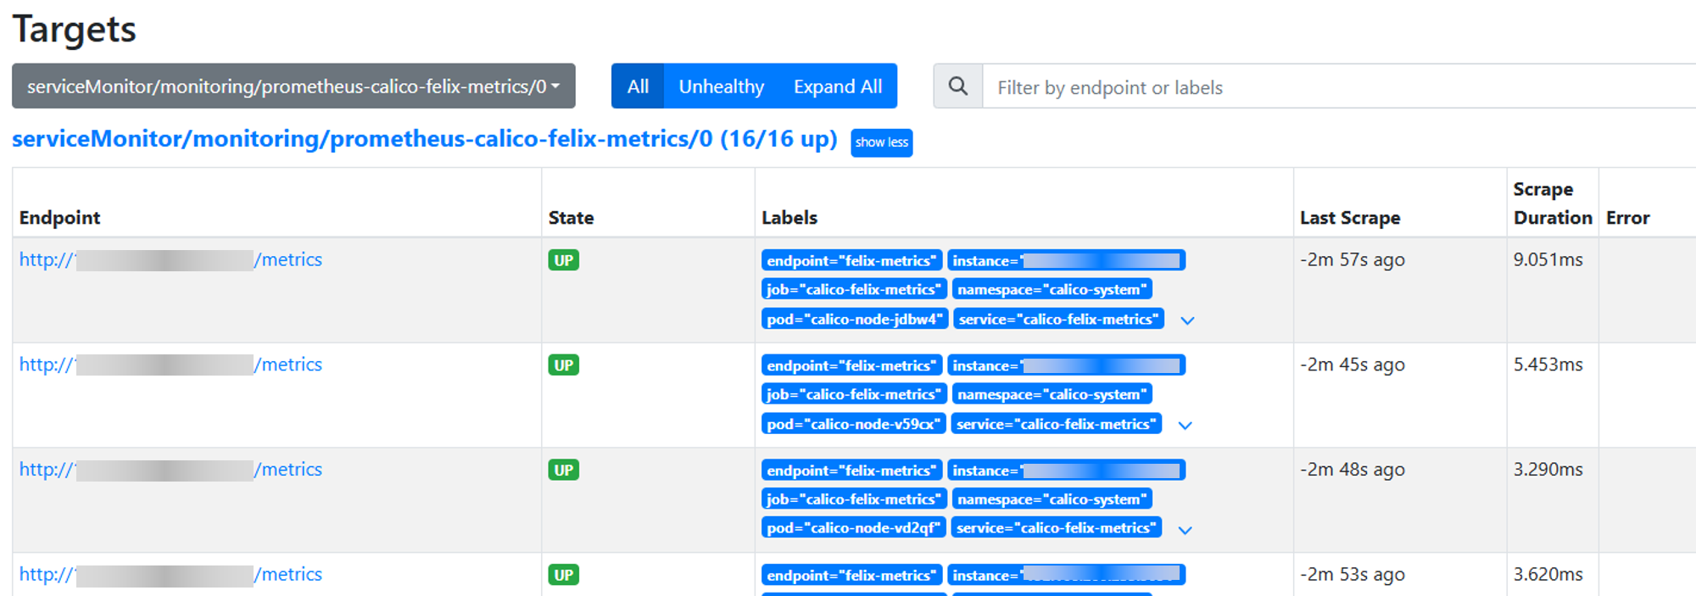The width and height of the screenshot is (1696, 596).
Task: Click the UP state badge in first row
Action: (x=563, y=260)
